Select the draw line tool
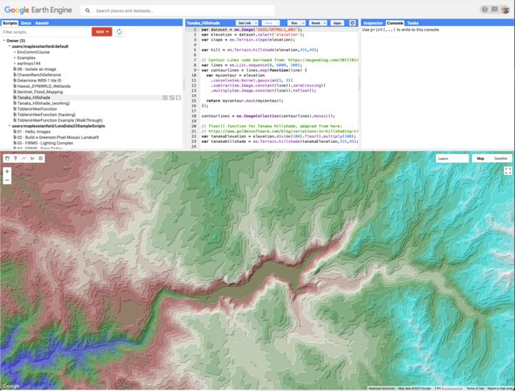Screen dimensions: 515x391 point(24,158)
